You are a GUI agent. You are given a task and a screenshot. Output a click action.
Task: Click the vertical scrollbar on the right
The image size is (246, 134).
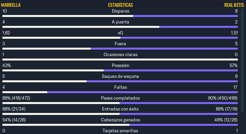(242, 61)
